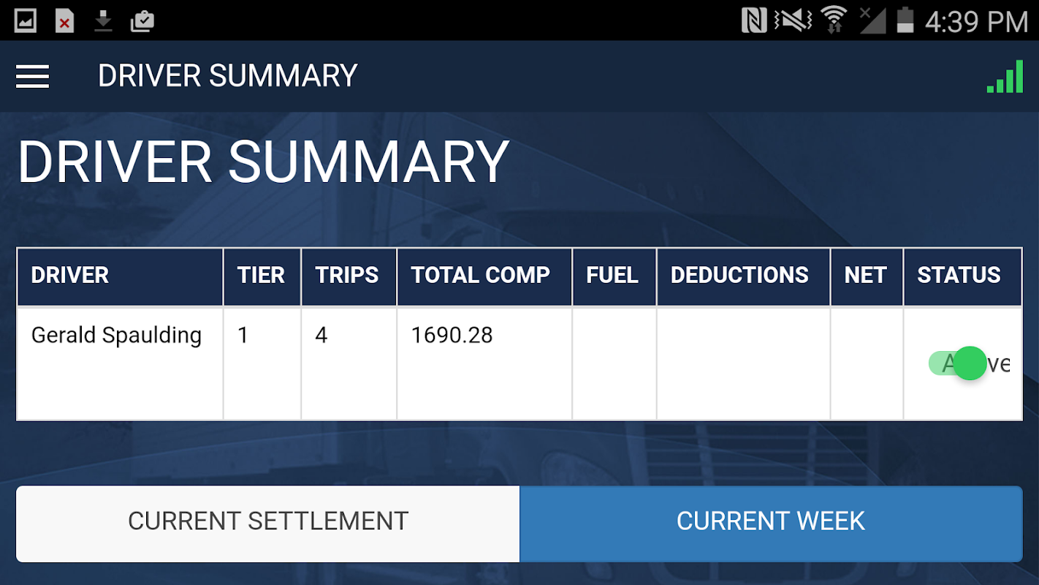Tap the Wi-Fi status icon

tap(833, 20)
